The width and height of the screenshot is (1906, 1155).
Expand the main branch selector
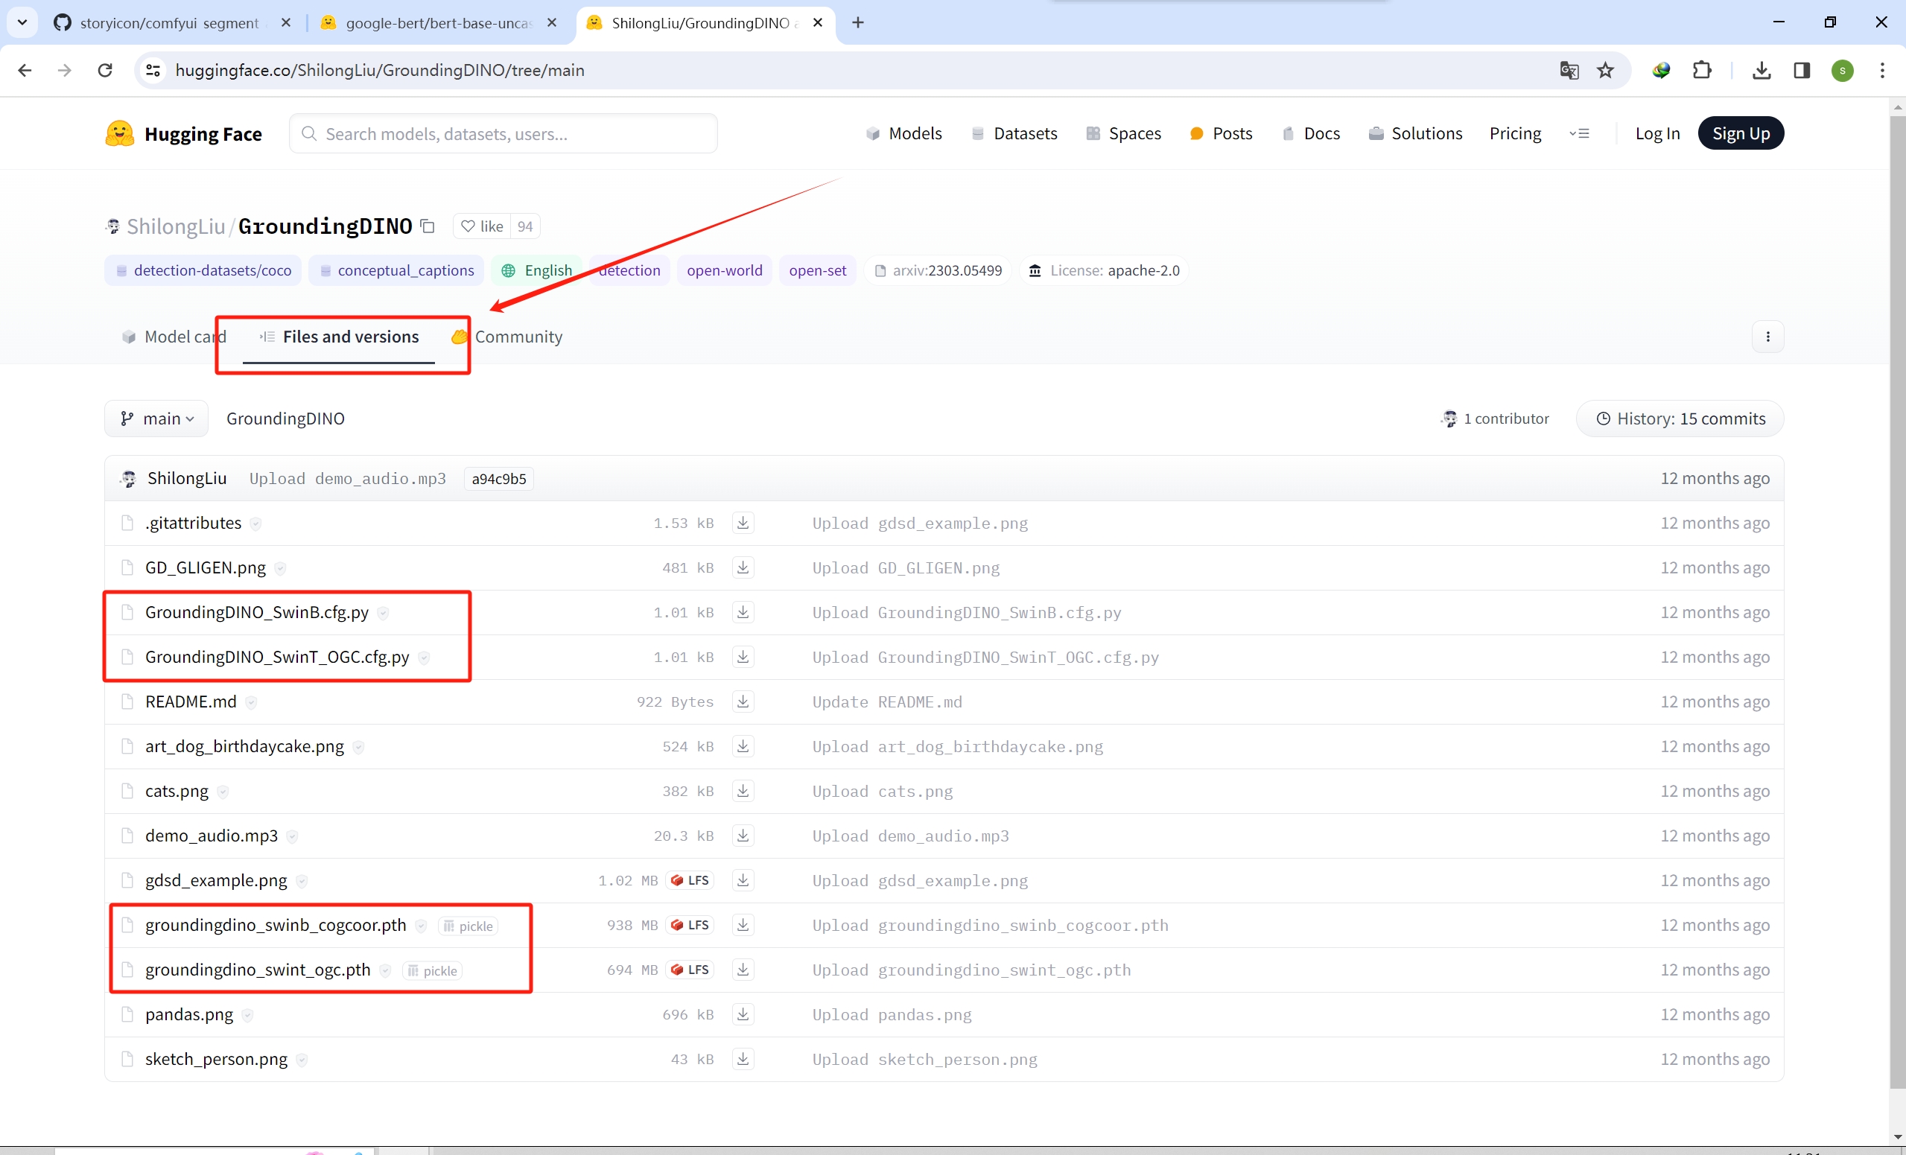(156, 419)
